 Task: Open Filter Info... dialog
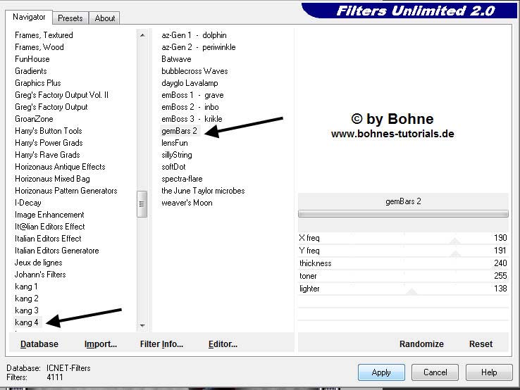(161, 344)
